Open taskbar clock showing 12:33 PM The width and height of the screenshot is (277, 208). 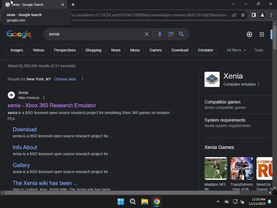tap(257, 201)
